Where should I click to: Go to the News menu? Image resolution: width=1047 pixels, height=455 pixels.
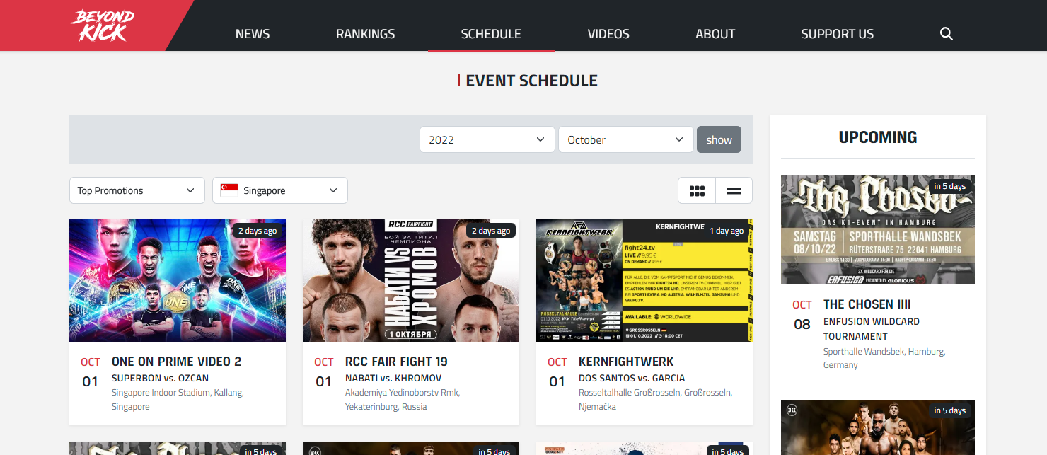253,33
